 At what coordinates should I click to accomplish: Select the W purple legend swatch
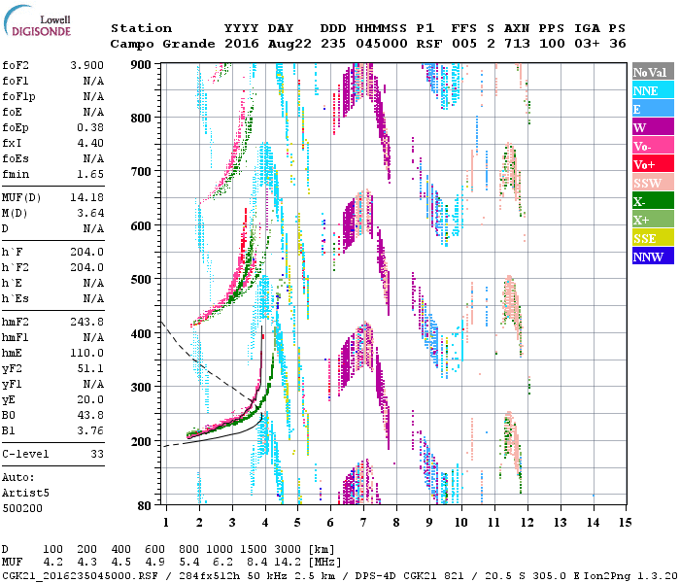click(x=653, y=127)
